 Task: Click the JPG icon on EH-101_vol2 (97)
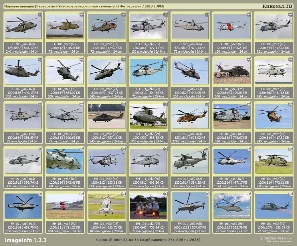pyautogui.click(x=291, y=194)
